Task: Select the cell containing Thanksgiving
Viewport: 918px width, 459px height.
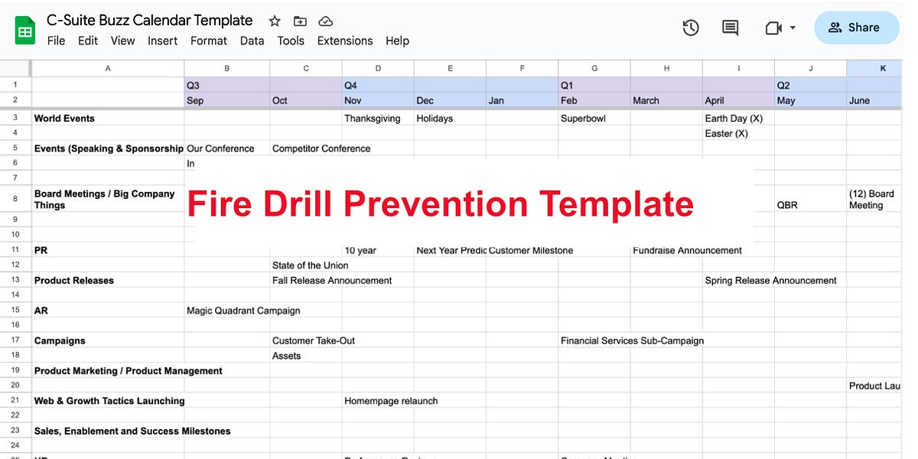Action: [x=377, y=118]
